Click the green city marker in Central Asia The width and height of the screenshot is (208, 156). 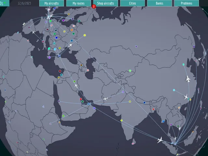[130, 71]
